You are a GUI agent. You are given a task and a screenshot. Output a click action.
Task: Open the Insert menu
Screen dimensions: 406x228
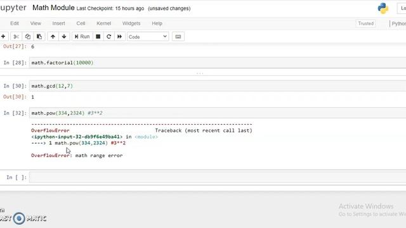(59, 23)
